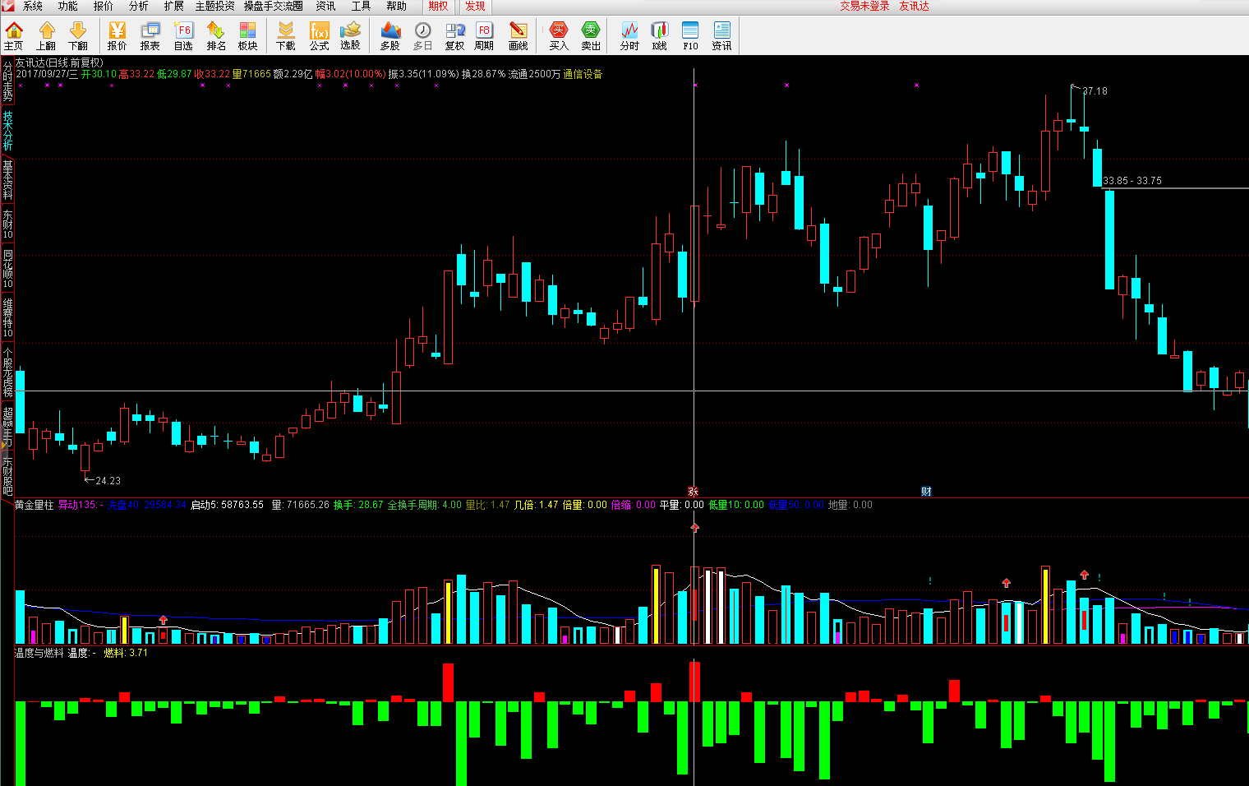Switch to 东财10 side tab
This screenshot has width=1249, height=786.
click(x=7, y=224)
